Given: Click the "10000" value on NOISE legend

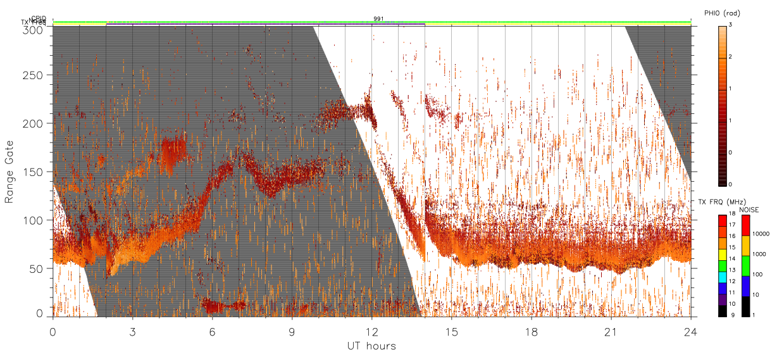Looking at the screenshot, I should (761, 234).
